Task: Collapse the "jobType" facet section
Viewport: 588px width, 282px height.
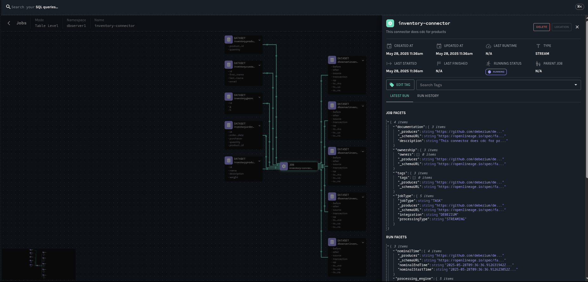Action: point(394,196)
